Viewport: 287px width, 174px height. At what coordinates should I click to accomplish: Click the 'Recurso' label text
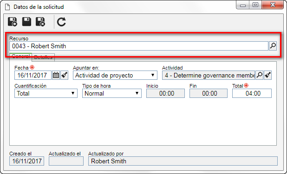(x=19, y=39)
